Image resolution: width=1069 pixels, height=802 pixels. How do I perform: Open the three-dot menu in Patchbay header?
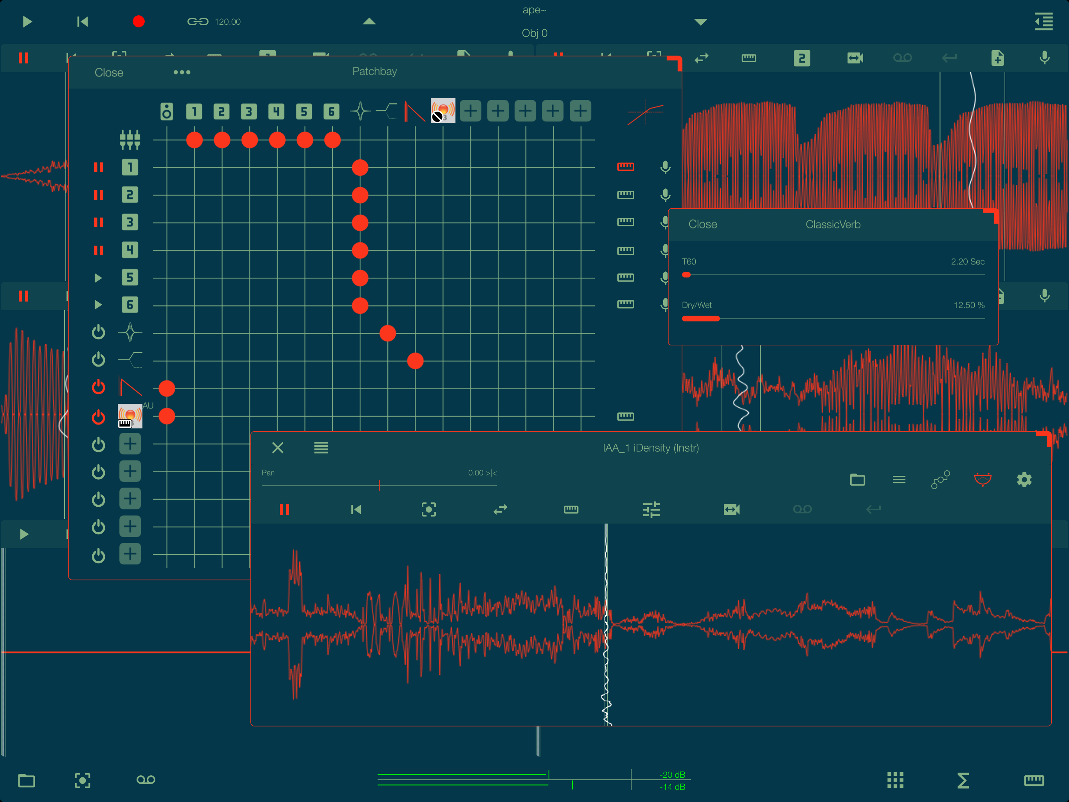(x=182, y=72)
